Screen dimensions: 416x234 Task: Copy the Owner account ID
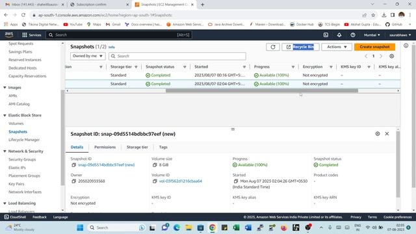73,181
